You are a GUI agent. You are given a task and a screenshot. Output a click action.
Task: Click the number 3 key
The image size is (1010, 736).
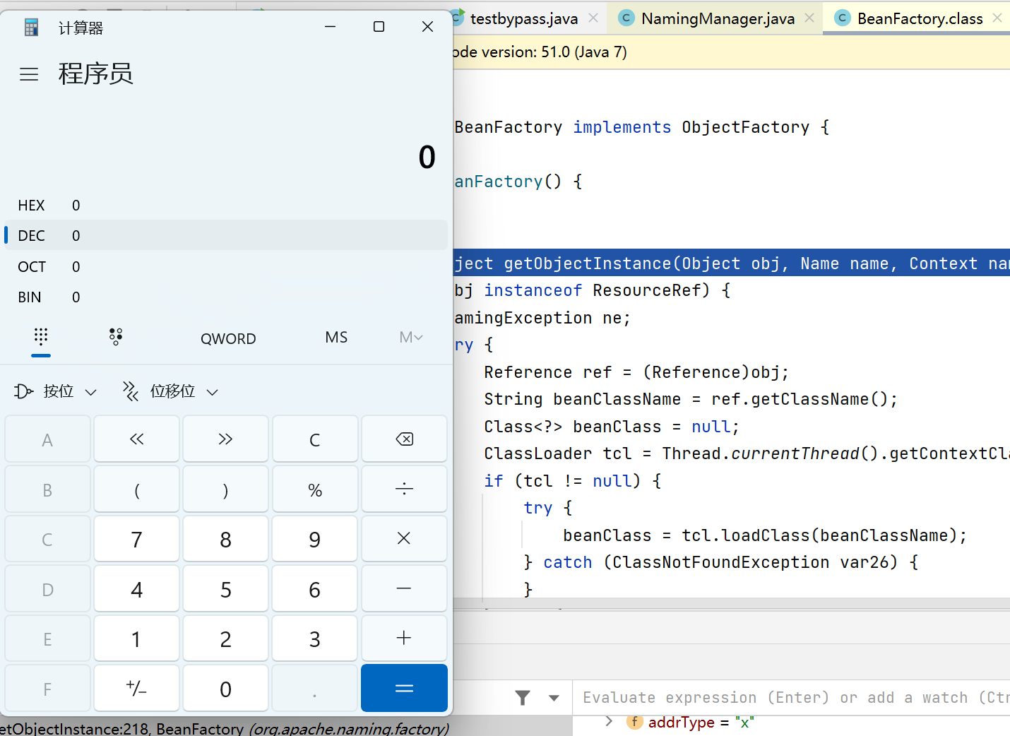[x=315, y=639]
